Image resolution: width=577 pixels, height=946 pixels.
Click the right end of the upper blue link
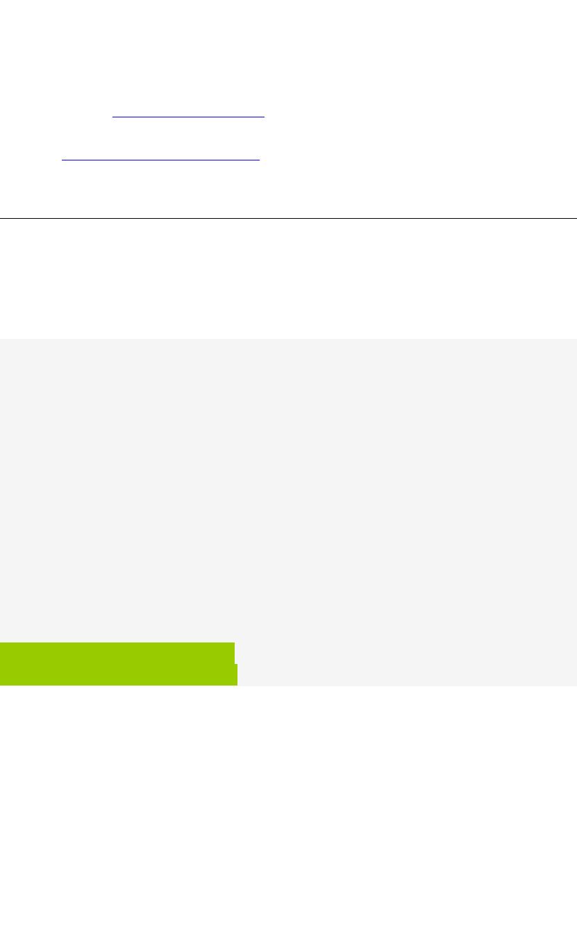pyautogui.click(x=262, y=116)
